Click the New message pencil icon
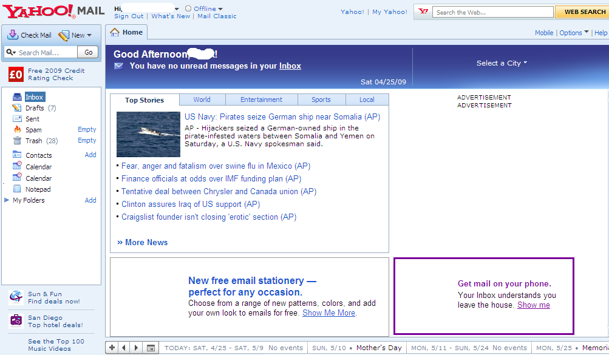 64,36
